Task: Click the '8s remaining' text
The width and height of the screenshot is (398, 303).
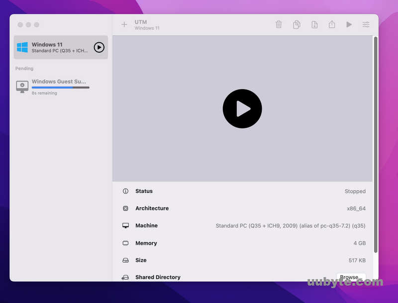Action: 44,93
